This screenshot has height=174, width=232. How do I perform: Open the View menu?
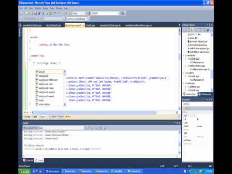31,8
